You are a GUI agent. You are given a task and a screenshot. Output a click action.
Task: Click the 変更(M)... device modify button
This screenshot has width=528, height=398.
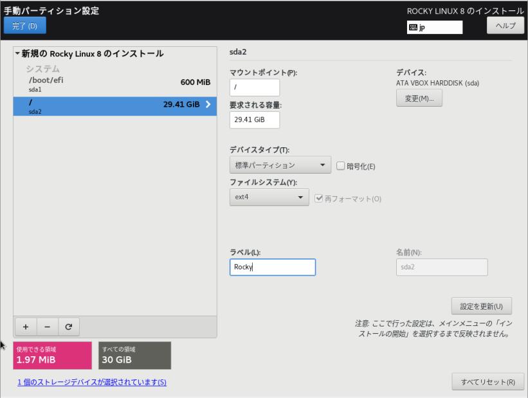(419, 98)
